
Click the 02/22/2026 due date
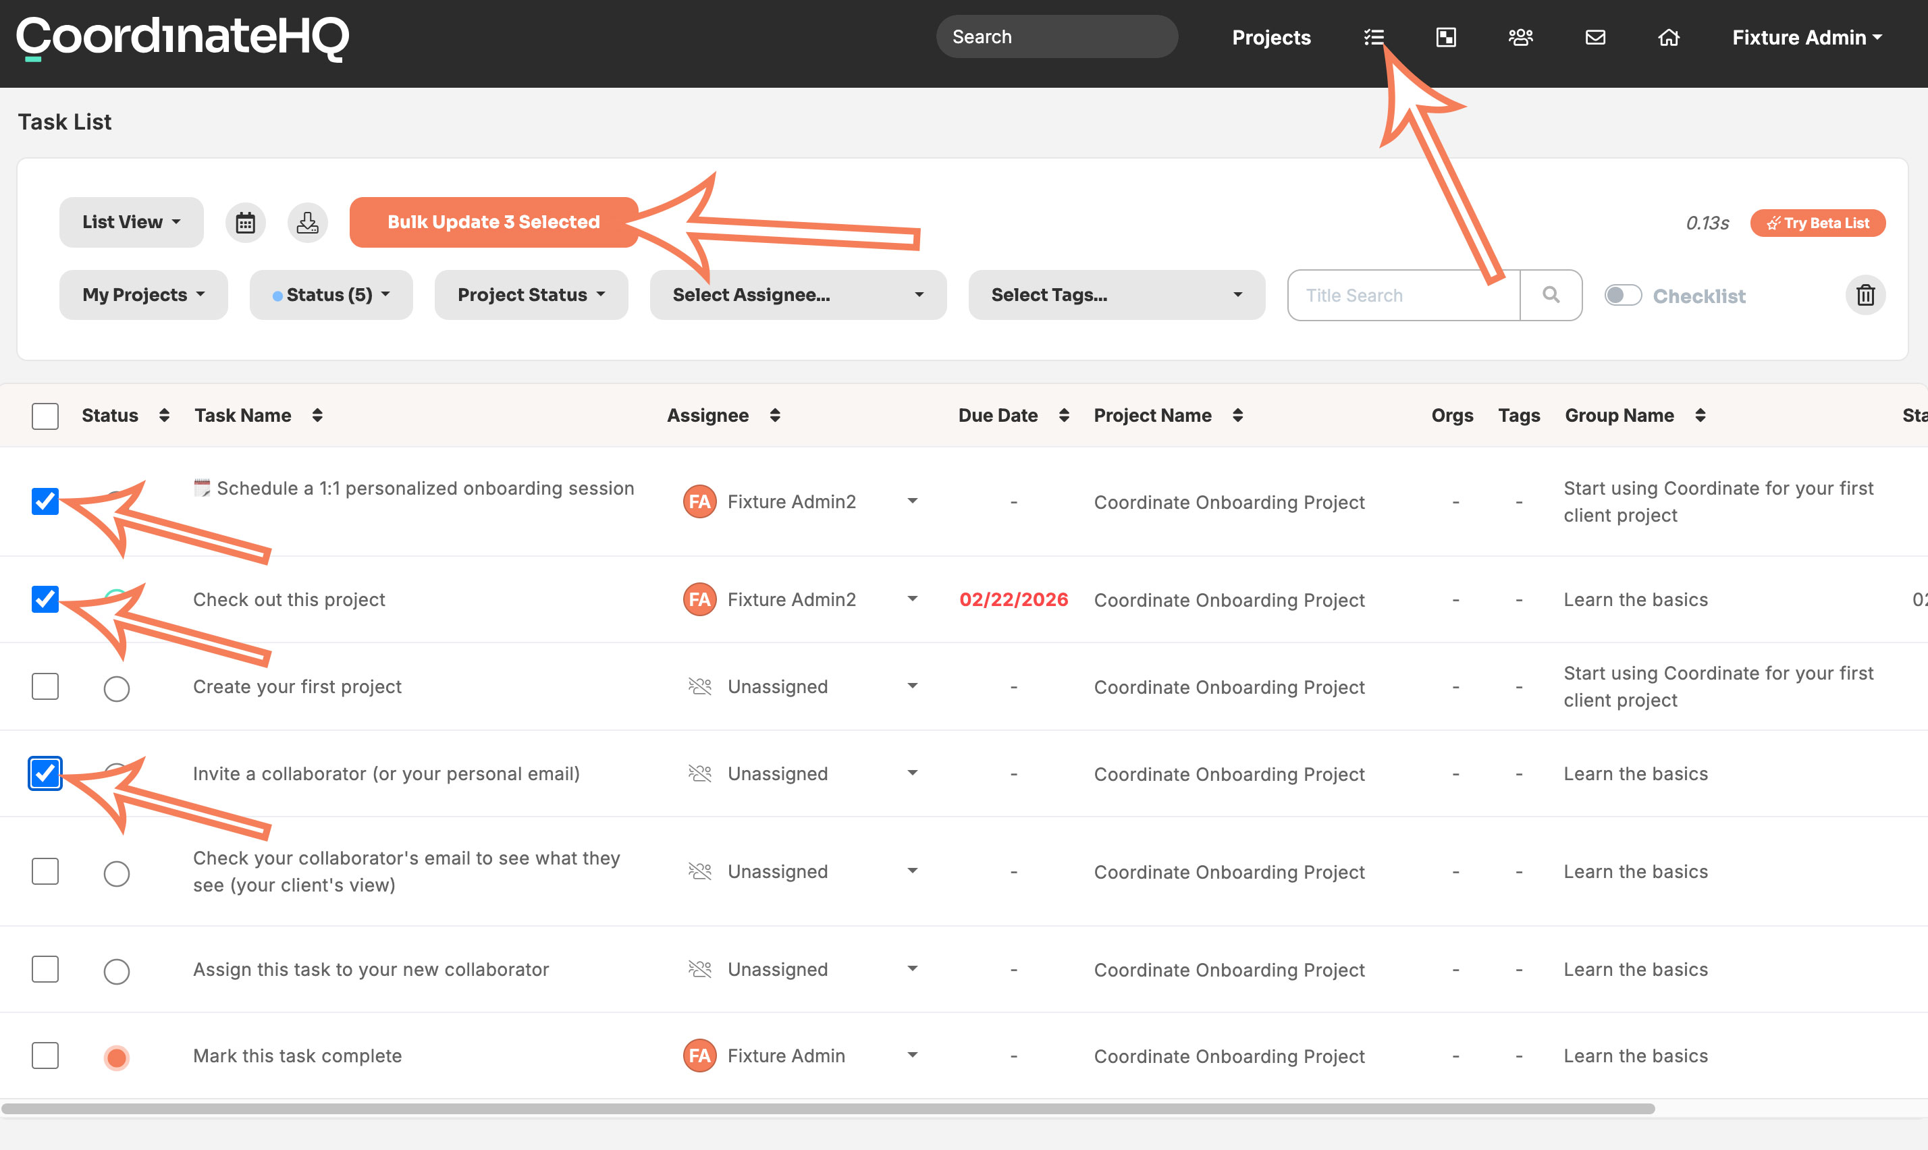1013,600
